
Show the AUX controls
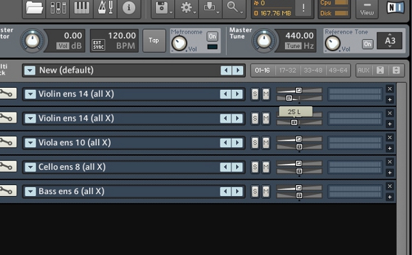364,71
